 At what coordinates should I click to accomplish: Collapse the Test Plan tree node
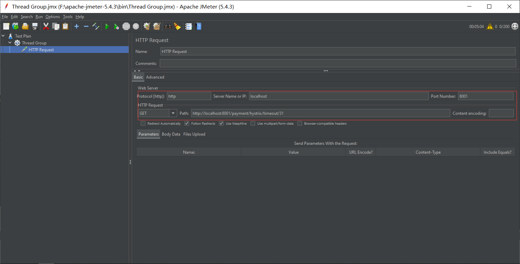(x=3, y=36)
